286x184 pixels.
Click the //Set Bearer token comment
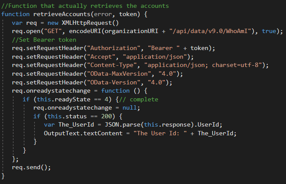pyautogui.click(x=44, y=40)
